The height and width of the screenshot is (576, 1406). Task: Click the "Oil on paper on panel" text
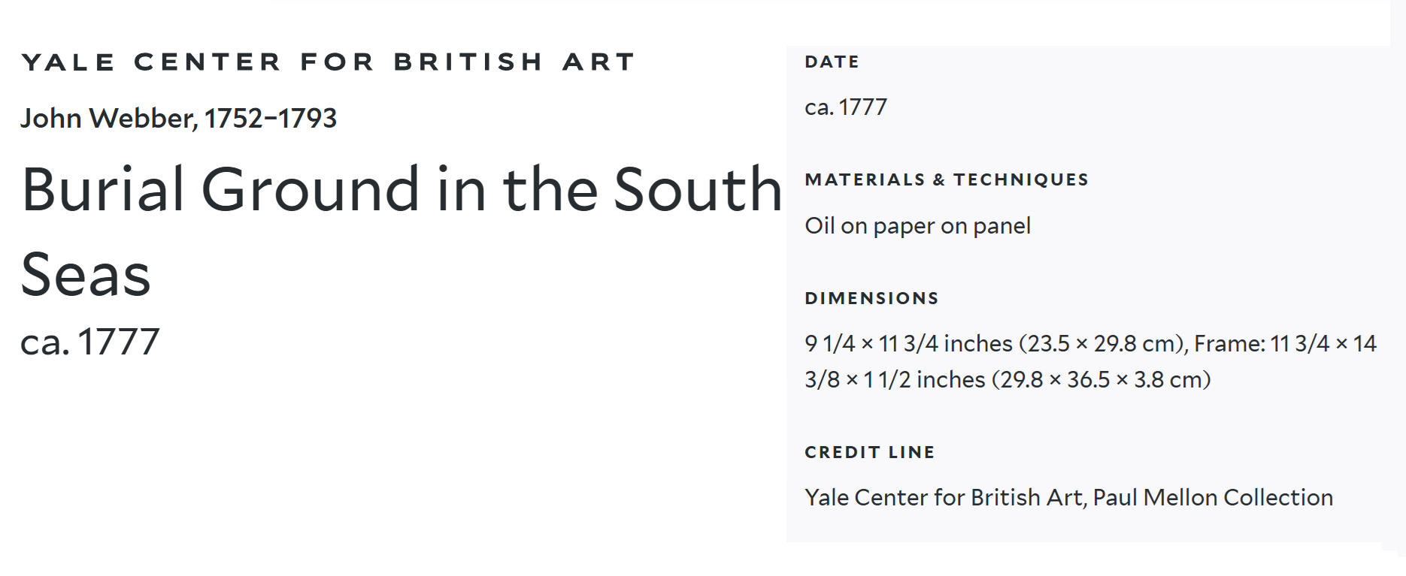point(917,226)
